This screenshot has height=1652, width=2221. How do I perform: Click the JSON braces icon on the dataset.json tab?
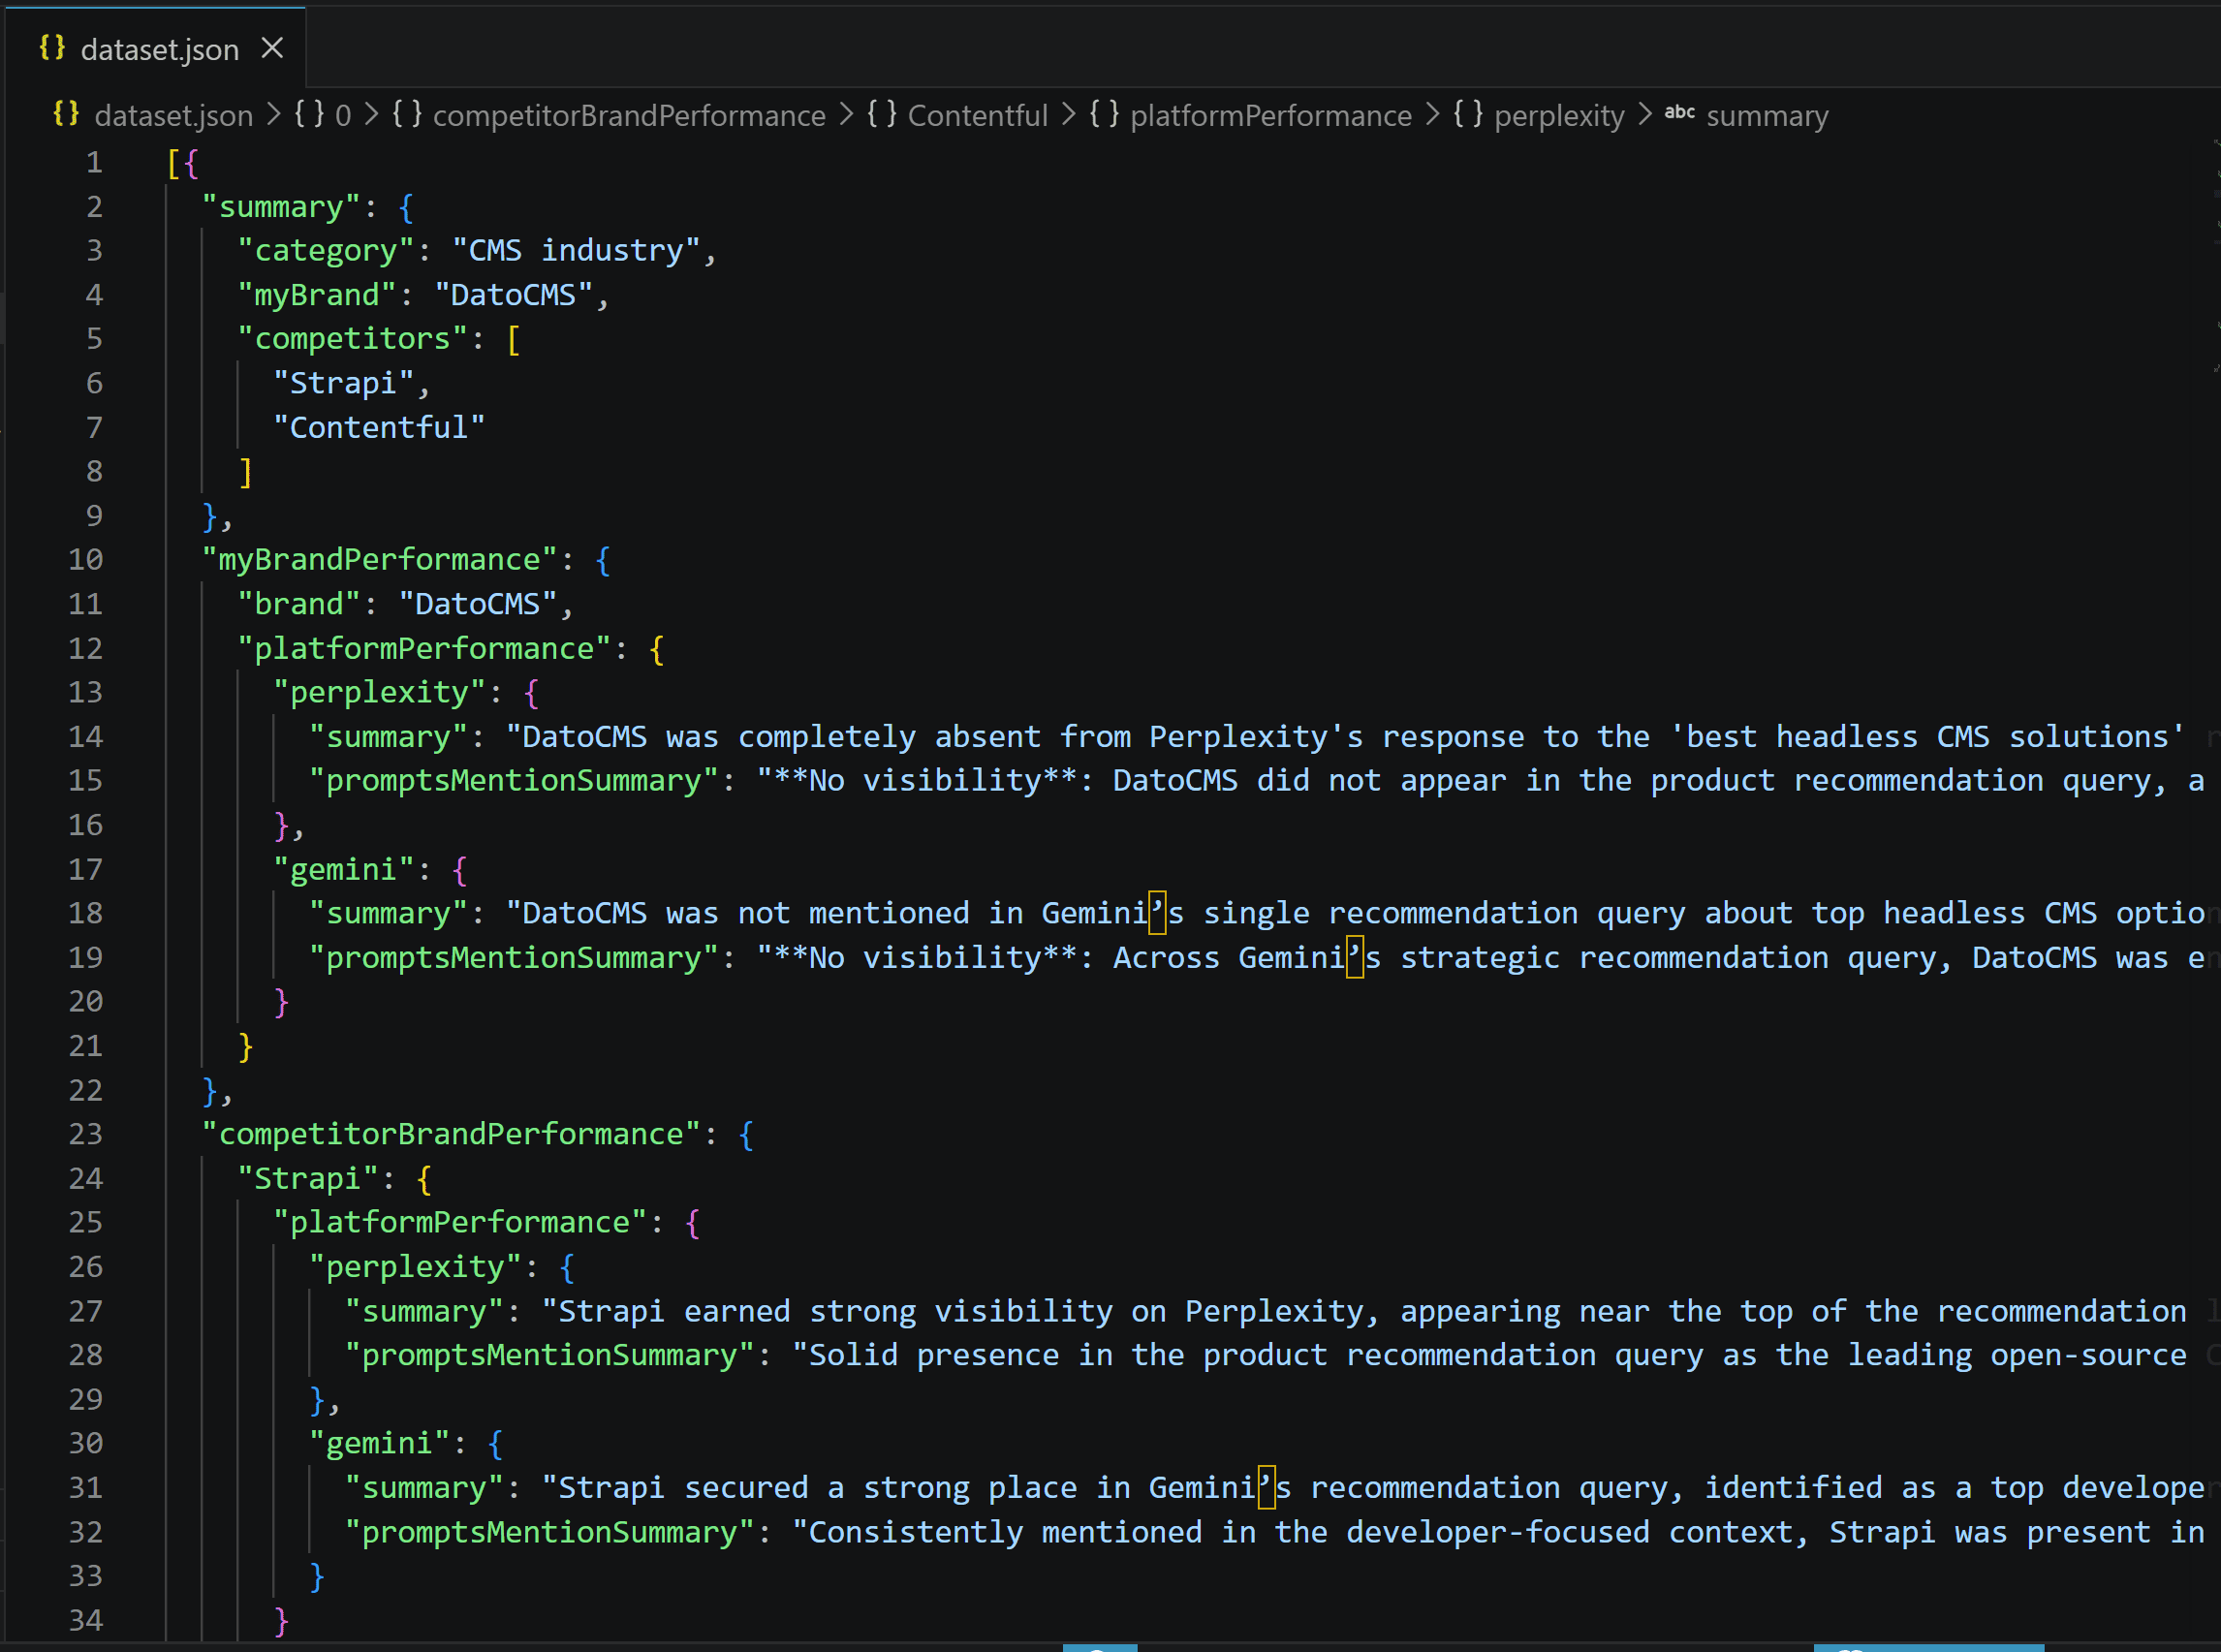pos(52,46)
